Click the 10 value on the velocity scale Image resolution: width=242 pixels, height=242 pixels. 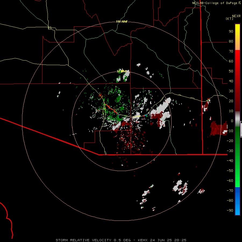[x=231, y=111]
